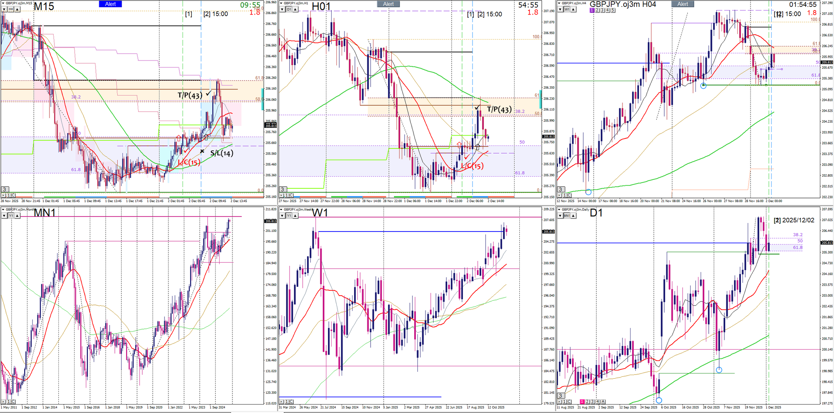Screen dimensions: 834x413
Task: Click the W1 timeframe button in H04 chart
Action: tap(567, 9)
